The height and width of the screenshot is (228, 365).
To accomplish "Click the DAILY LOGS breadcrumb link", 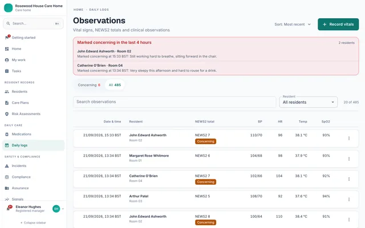I will click(99, 10).
